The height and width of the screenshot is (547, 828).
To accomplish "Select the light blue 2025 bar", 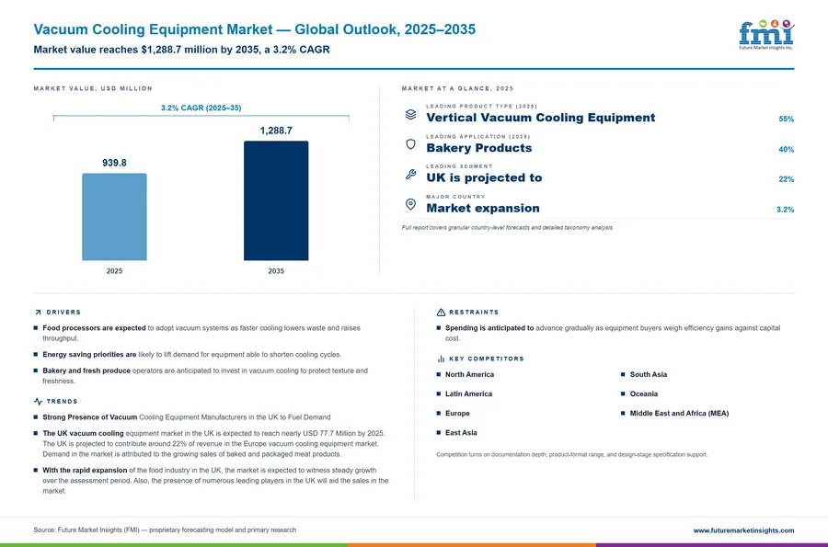I will tap(114, 217).
